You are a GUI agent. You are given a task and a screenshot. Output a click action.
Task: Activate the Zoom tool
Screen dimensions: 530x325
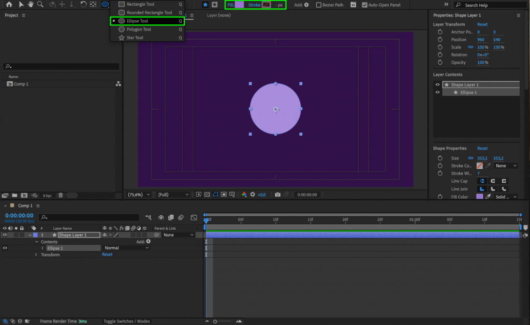[x=40, y=4]
